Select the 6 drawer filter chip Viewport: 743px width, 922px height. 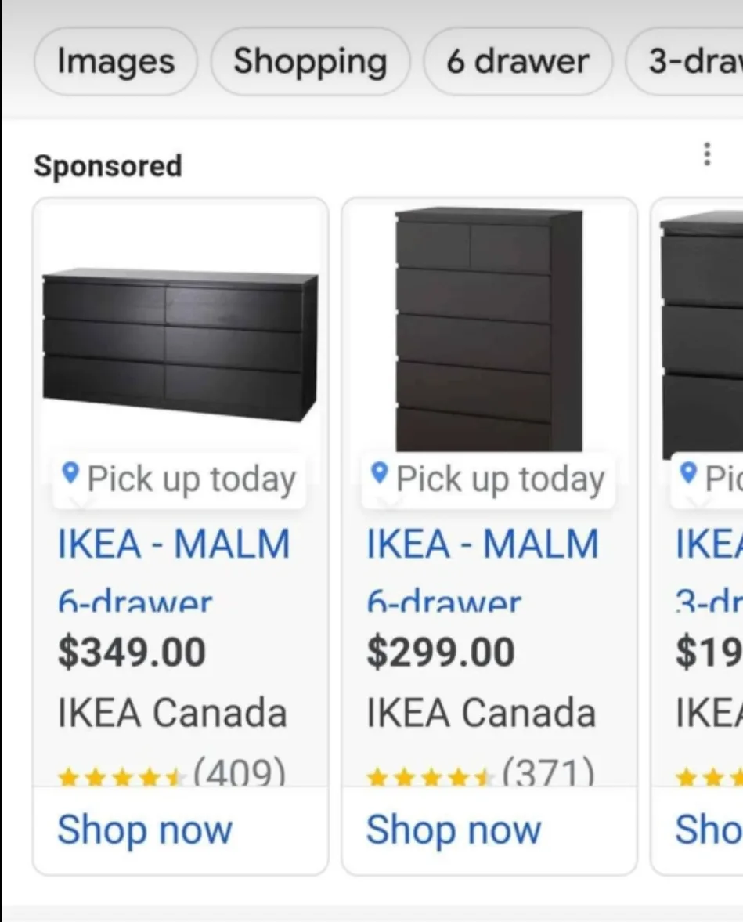518,61
